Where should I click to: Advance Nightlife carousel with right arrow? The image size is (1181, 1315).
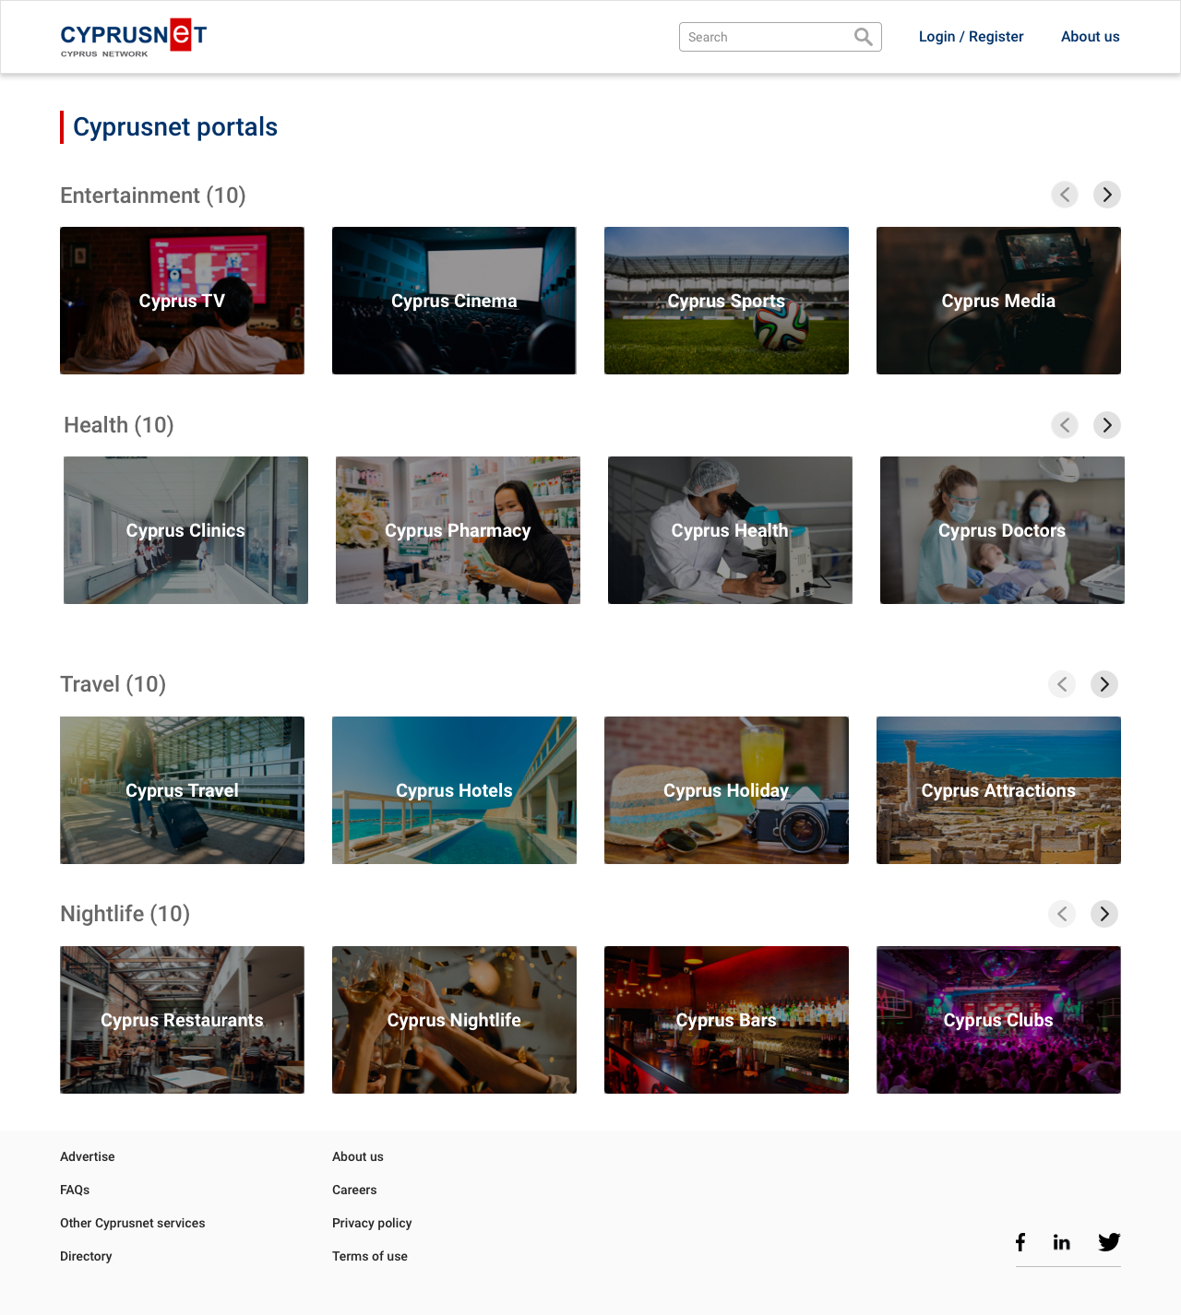tap(1104, 914)
